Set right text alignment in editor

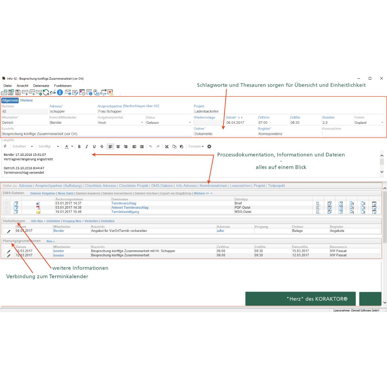click(x=125, y=147)
